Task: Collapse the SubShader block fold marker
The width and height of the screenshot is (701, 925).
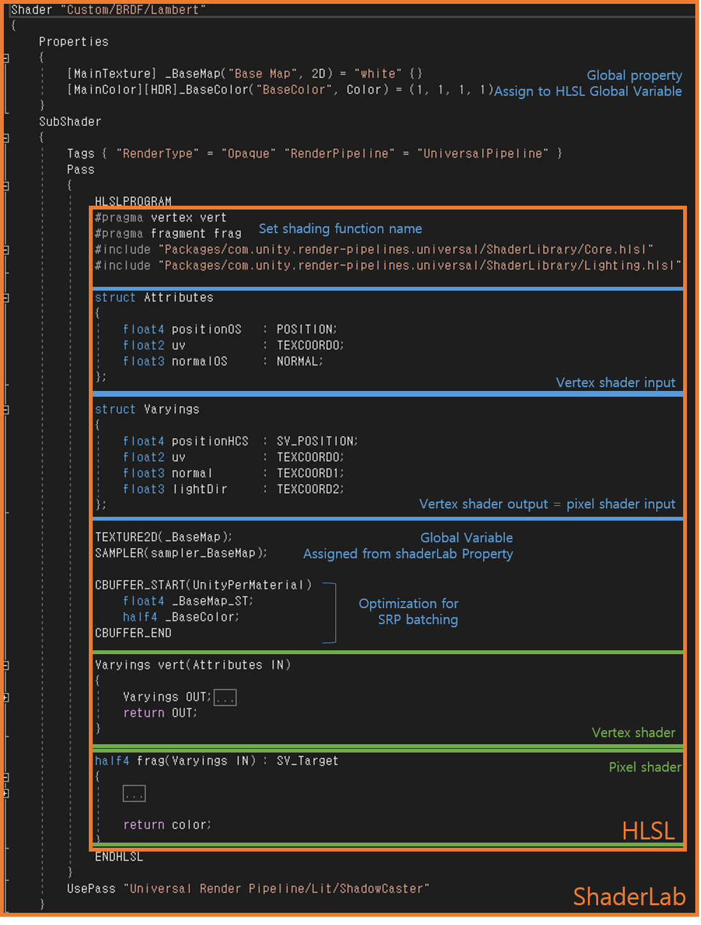Action: (6, 138)
